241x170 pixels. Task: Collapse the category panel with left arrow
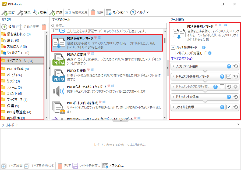point(50,68)
